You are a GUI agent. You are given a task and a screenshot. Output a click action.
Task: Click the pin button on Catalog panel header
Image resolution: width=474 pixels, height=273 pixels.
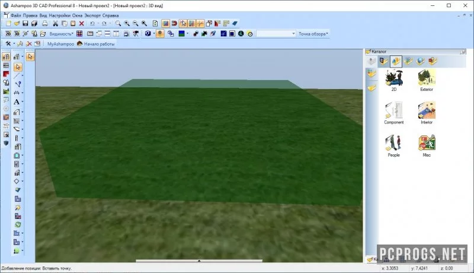point(463,52)
